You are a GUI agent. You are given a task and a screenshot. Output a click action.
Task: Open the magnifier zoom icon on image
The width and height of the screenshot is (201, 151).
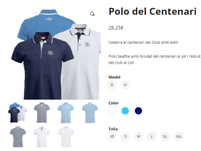tap(92, 14)
